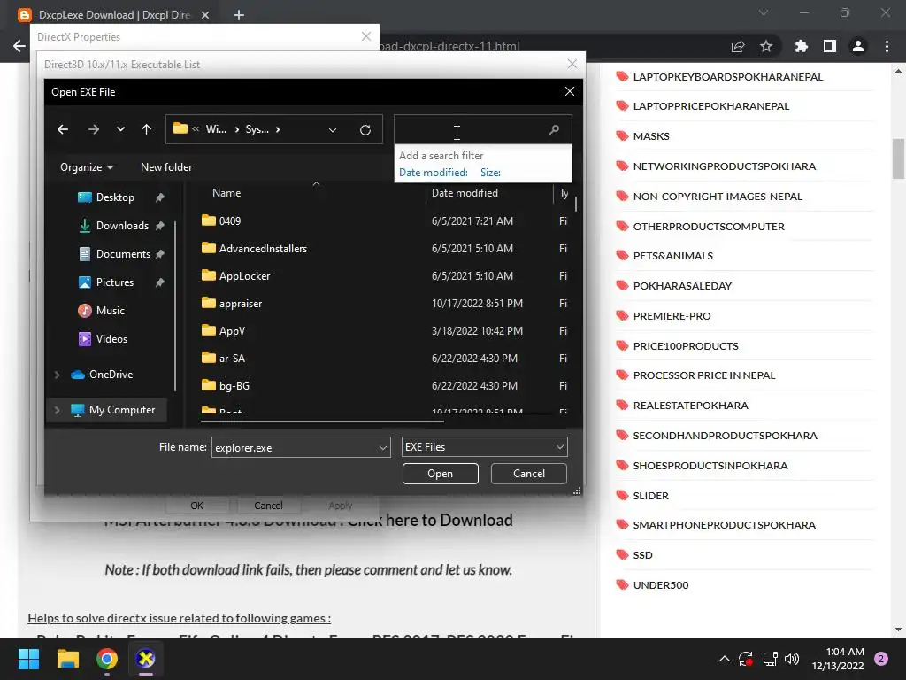This screenshot has height=680, width=906.
Task: Open the UNDER500 label link
Action: [660, 585]
